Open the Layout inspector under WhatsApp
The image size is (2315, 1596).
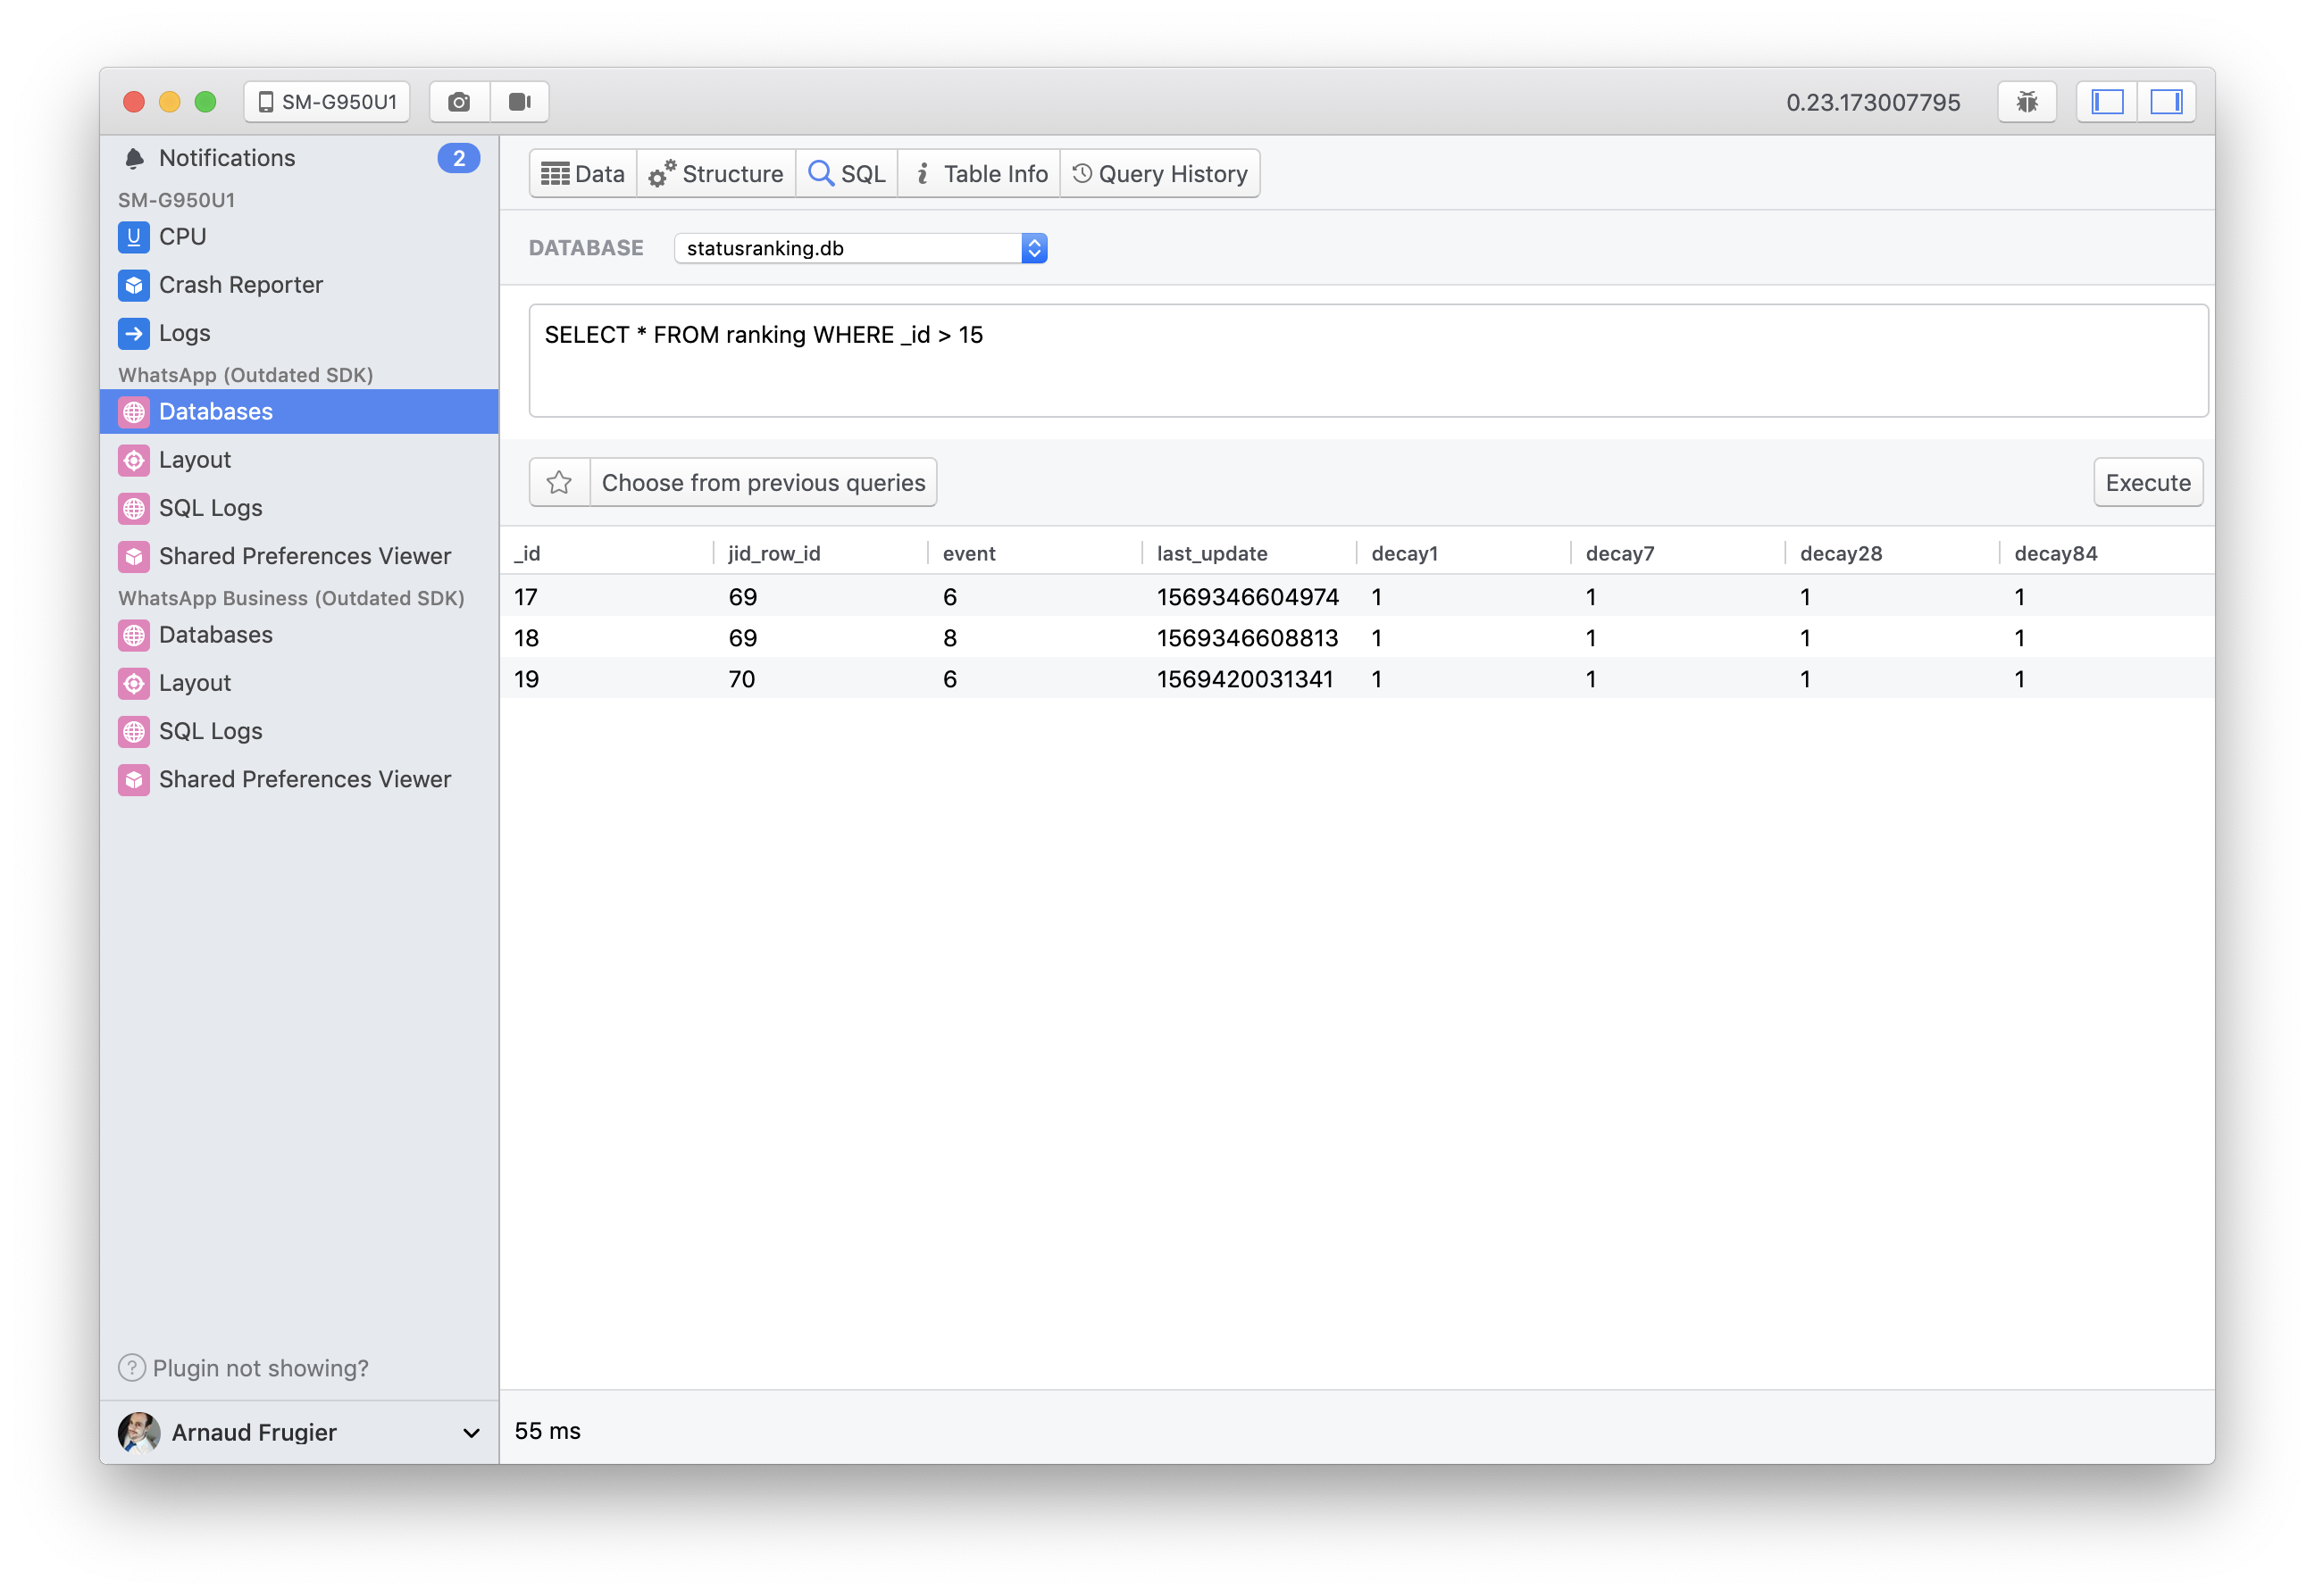click(x=195, y=459)
